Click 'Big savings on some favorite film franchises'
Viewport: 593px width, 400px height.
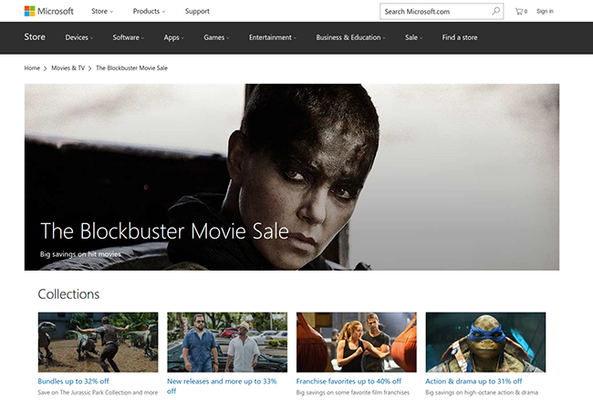tap(353, 393)
